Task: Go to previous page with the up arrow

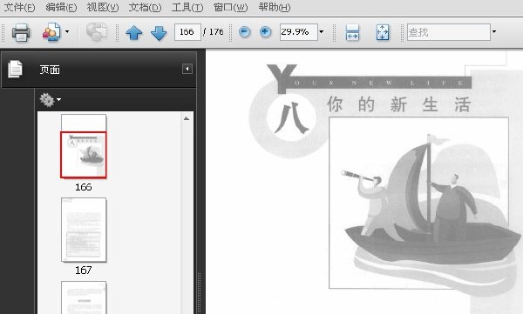Action: tap(134, 33)
